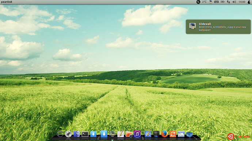Open the pictures folder with camera icon
Image resolution: width=252 pixels, height=141 pixels.
pos(129,134)
